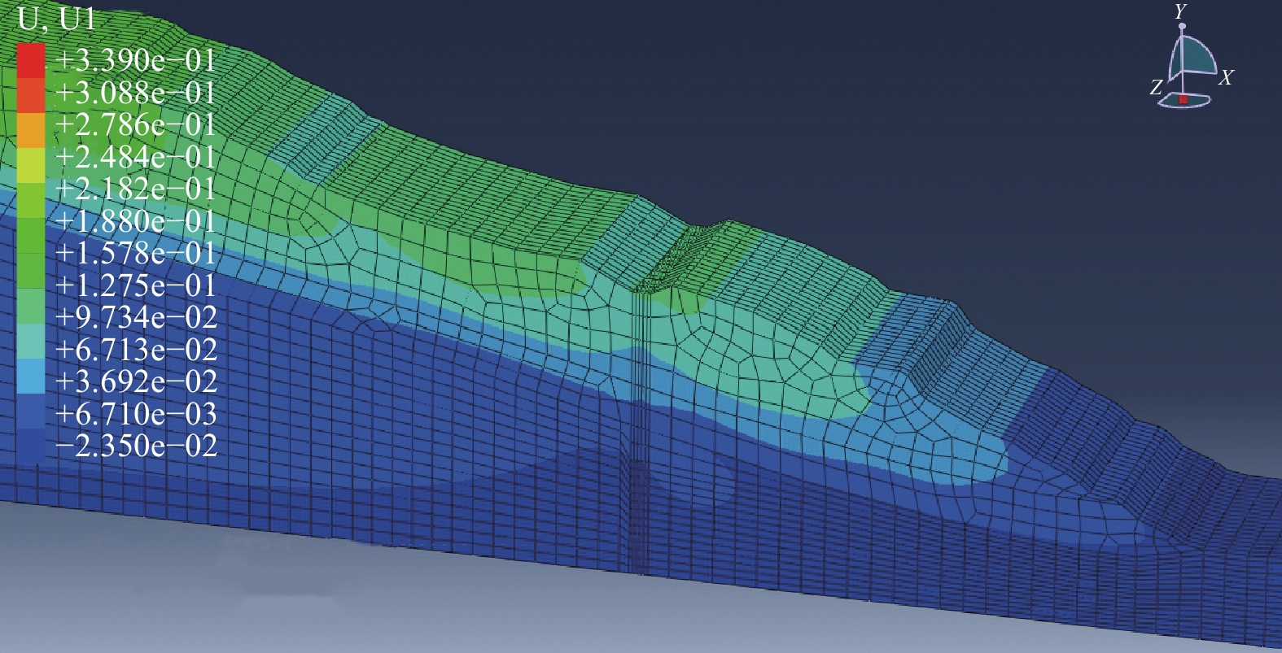Select the +9.734e-02 legend value

tap(135, 317)
